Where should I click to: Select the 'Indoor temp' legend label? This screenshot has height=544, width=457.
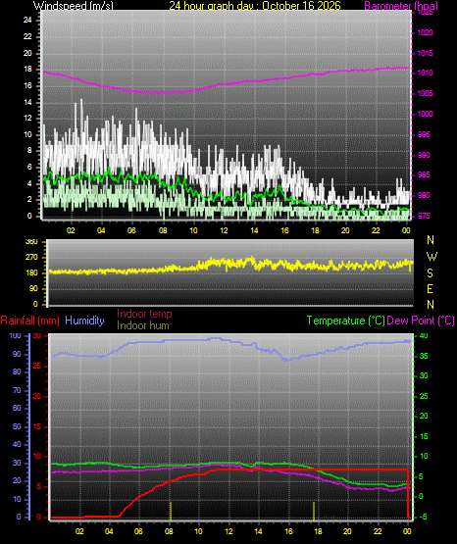[144, 314]
